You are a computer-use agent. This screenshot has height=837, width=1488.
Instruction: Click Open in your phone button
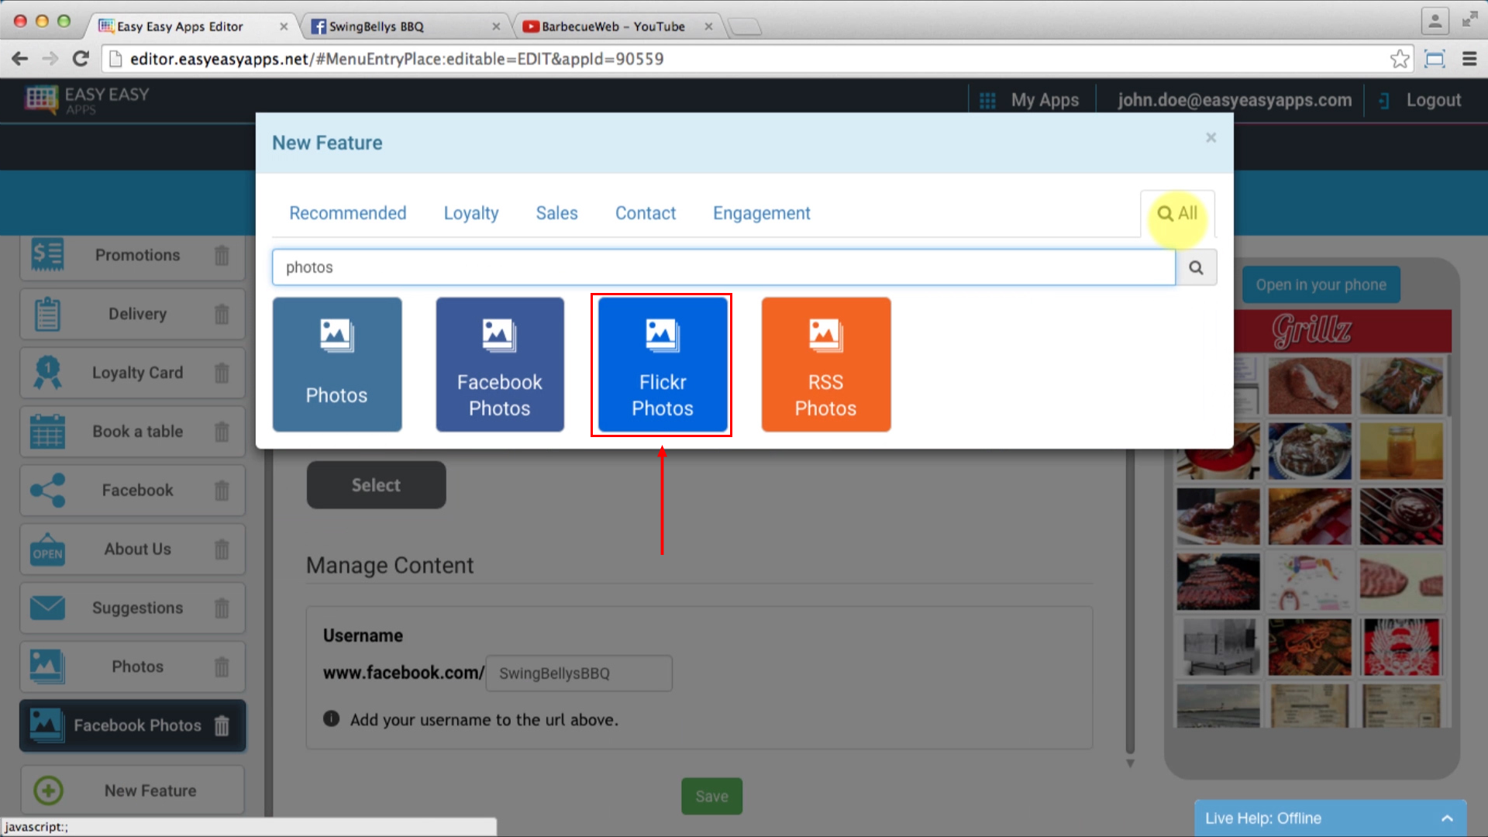click(x=1321, y=284)
